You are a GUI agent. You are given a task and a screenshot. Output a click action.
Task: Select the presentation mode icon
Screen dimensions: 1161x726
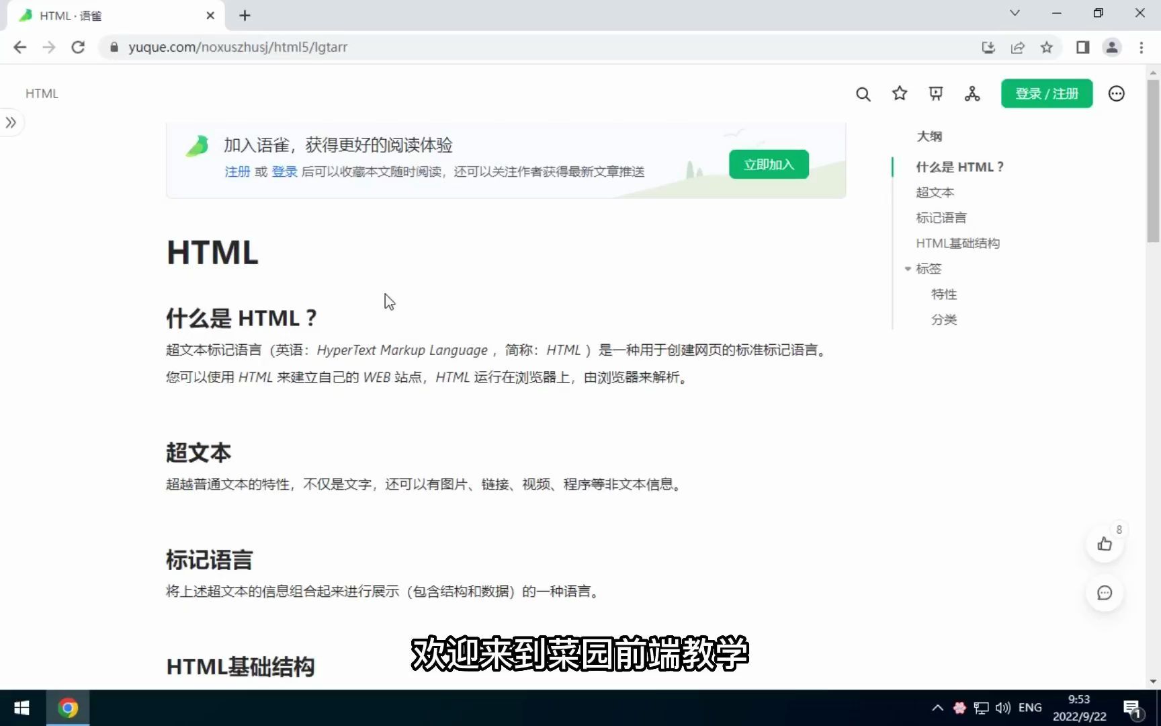pyautogui.click(x=935, y=94)
